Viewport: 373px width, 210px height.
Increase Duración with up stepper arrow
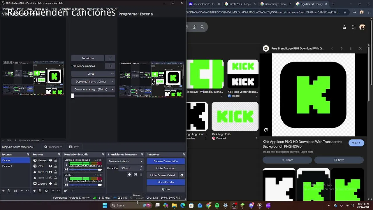pos(141,167)
